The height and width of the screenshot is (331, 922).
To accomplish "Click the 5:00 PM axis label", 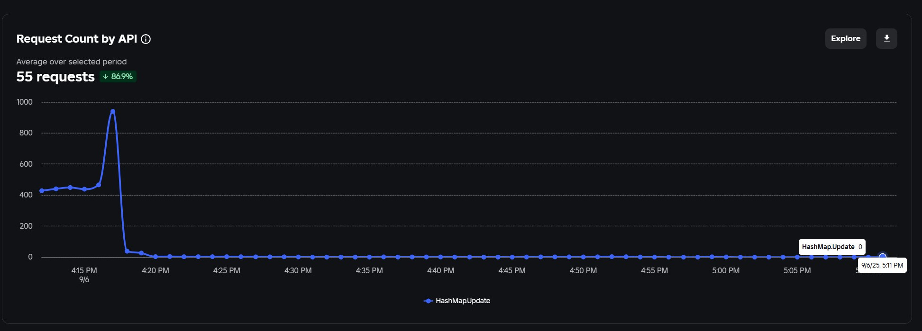I will 726,270.
